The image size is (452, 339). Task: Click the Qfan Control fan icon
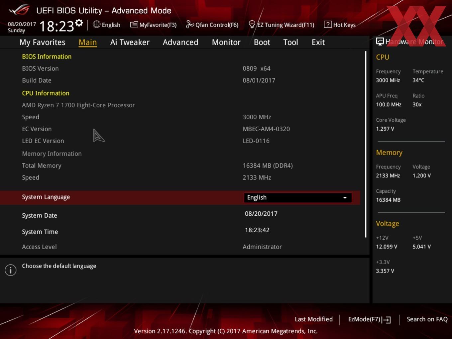(x=190, y=24)
